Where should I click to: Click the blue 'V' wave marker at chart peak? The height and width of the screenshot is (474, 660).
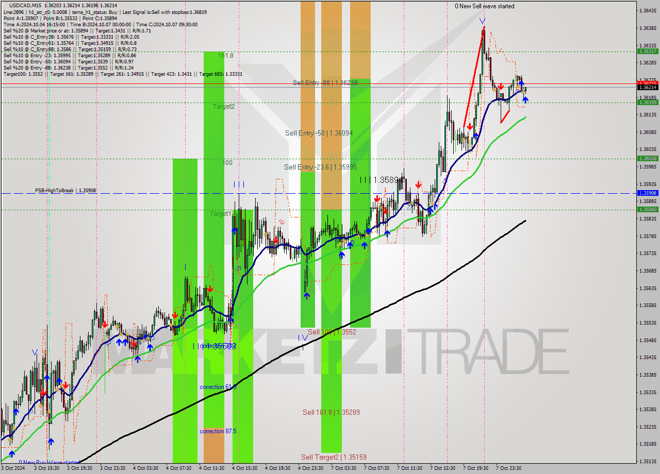tap(482, 21)
